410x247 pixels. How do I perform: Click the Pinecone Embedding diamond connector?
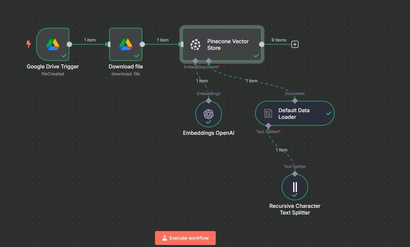click(195, 61)
